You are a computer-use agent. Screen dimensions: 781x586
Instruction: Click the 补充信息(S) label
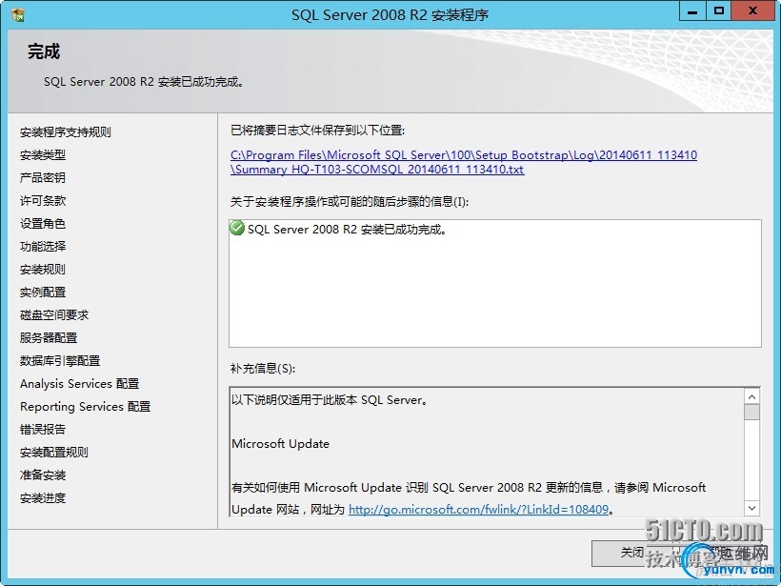click(263, 369)
